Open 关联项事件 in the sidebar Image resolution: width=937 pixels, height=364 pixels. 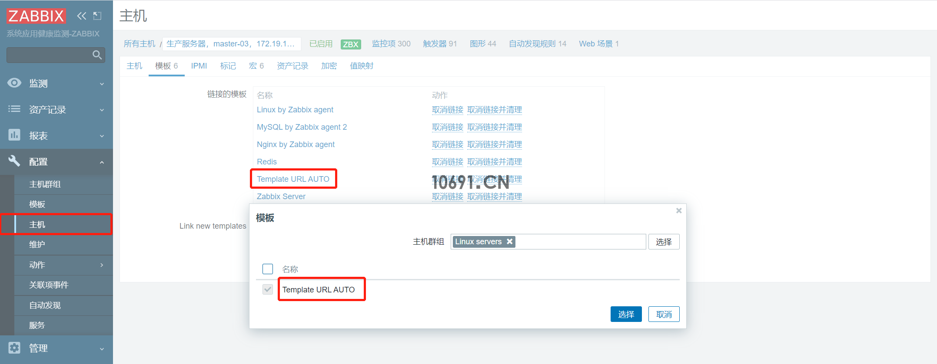[x=63, y=285]
